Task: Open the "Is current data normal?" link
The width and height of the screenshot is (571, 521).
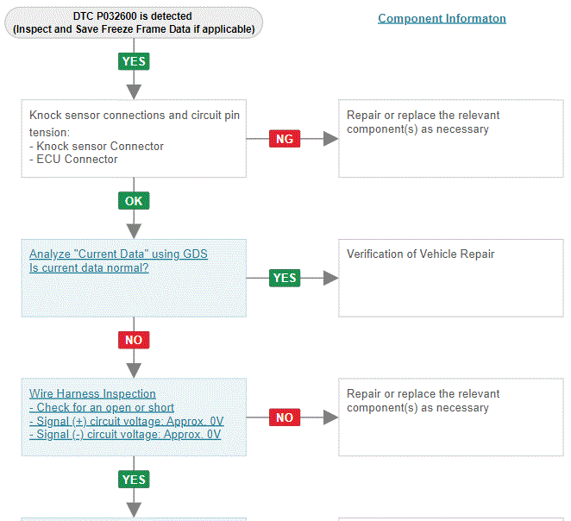Action: [89, 267]
